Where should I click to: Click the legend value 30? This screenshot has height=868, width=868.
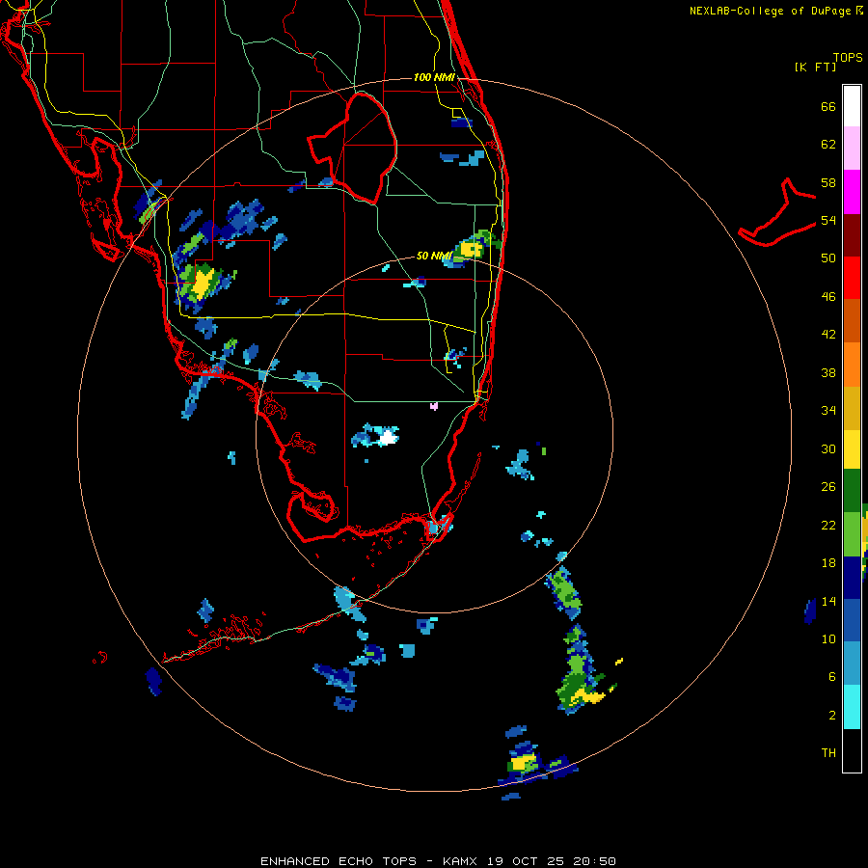[828, 448]
